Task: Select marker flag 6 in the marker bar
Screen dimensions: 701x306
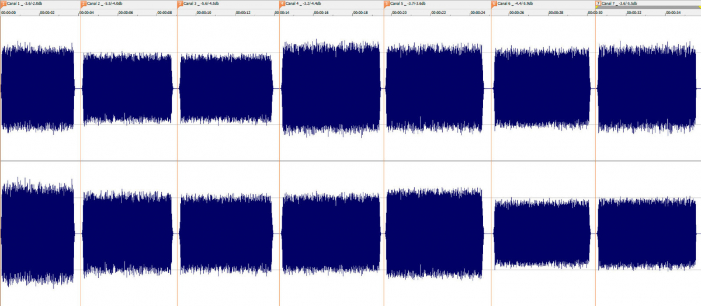Action: [494, 4]
